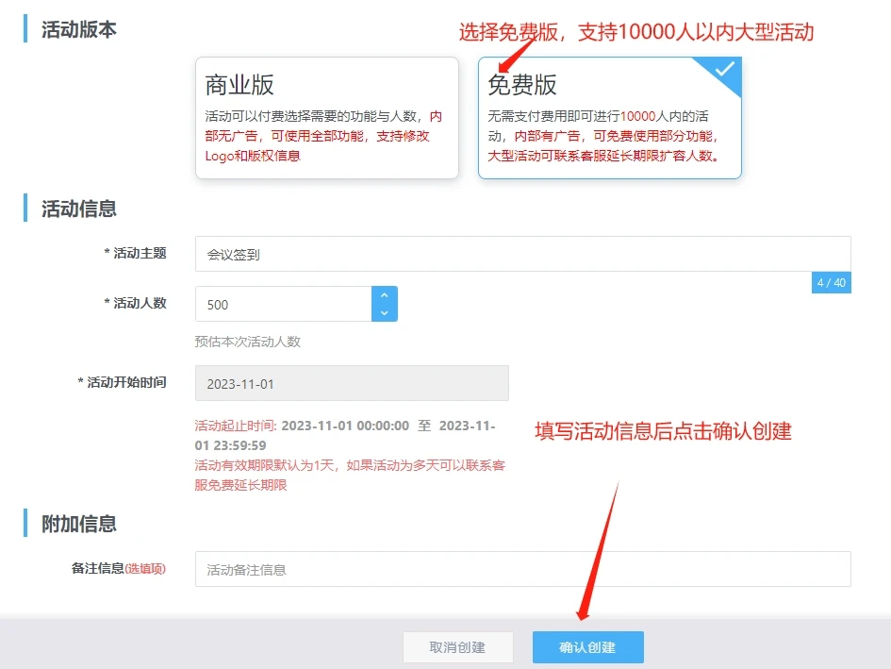Click the 免费版 description text

[x=605, y=136]
